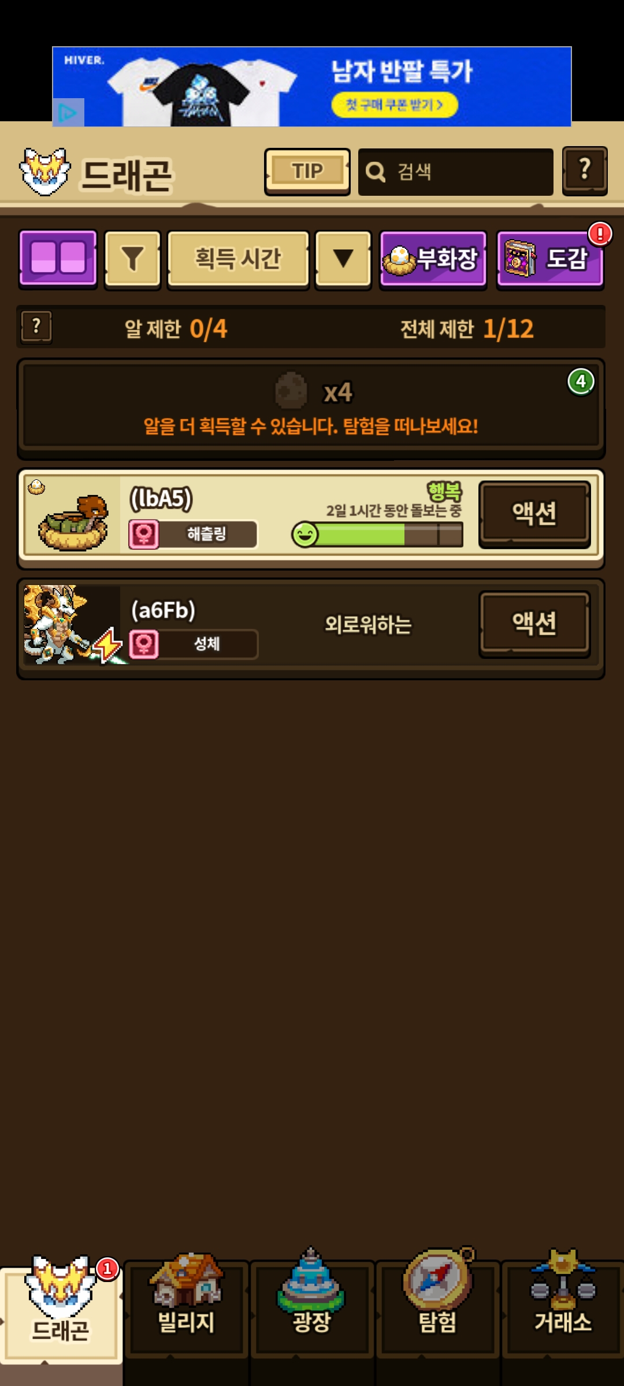Click the green happiness progress bar

377,534
